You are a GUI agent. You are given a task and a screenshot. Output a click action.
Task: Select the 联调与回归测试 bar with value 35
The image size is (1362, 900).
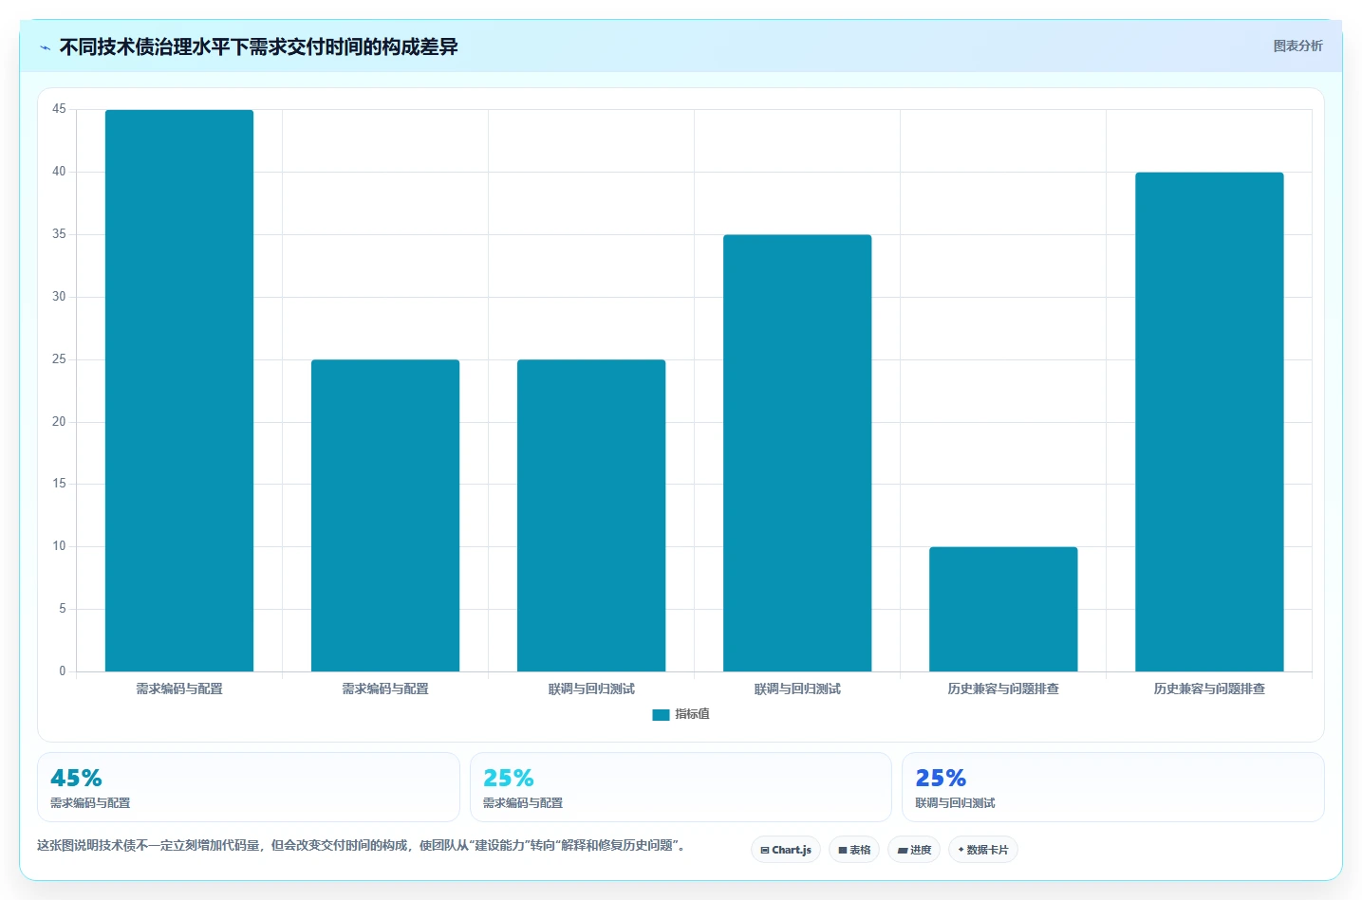click(x=797, y=453)
